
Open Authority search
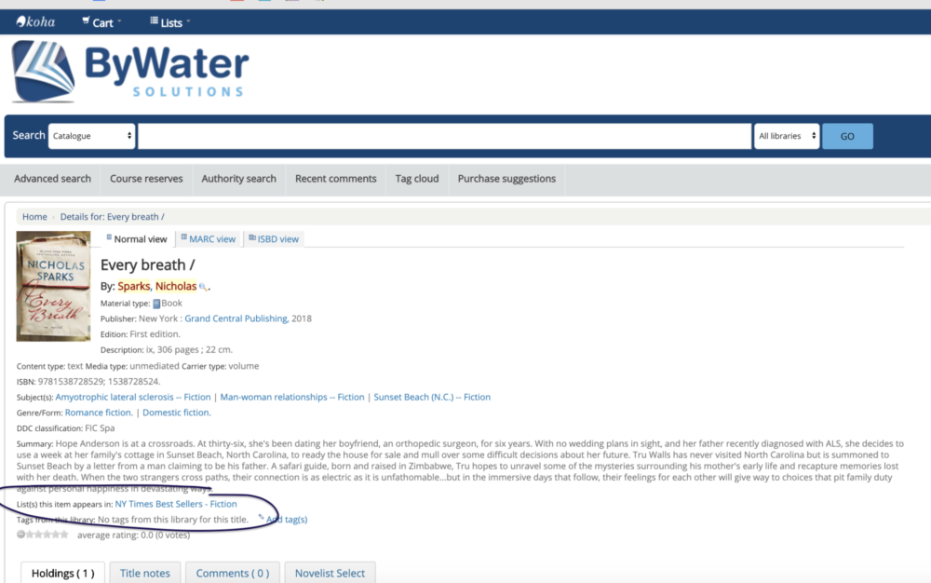click(x=238, y=179)
